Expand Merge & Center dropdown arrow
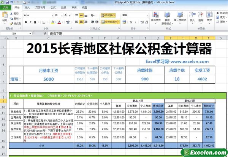This screenshot has width=228, height=157. (119, 22)
